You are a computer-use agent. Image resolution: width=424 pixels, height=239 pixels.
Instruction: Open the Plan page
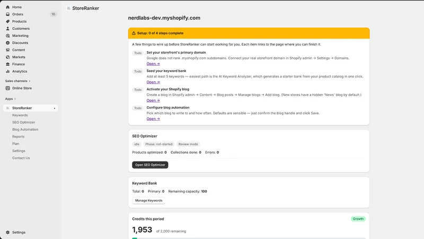(15, 143)
